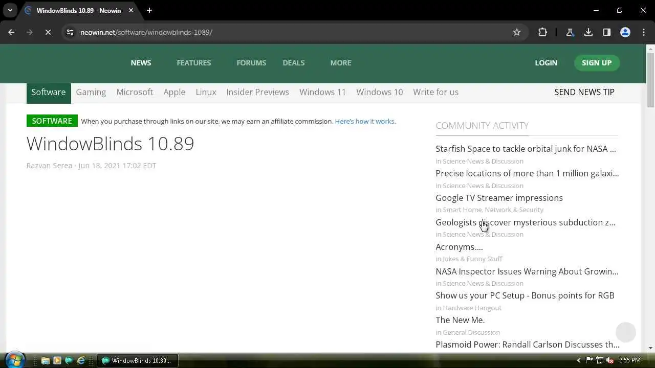655x368 pixels.
Task: Close the WindowBlinds 10.89 tab
Action: click(131, 10)
